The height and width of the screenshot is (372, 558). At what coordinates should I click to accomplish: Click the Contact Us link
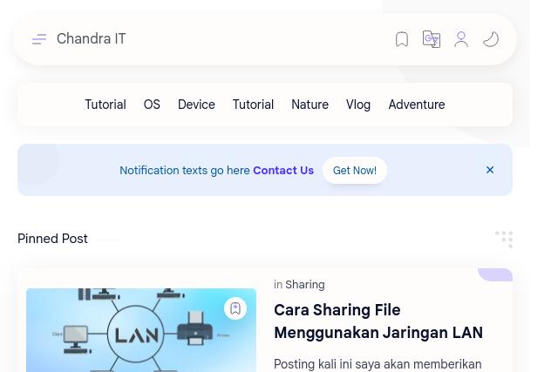click(x=283, y=171)
